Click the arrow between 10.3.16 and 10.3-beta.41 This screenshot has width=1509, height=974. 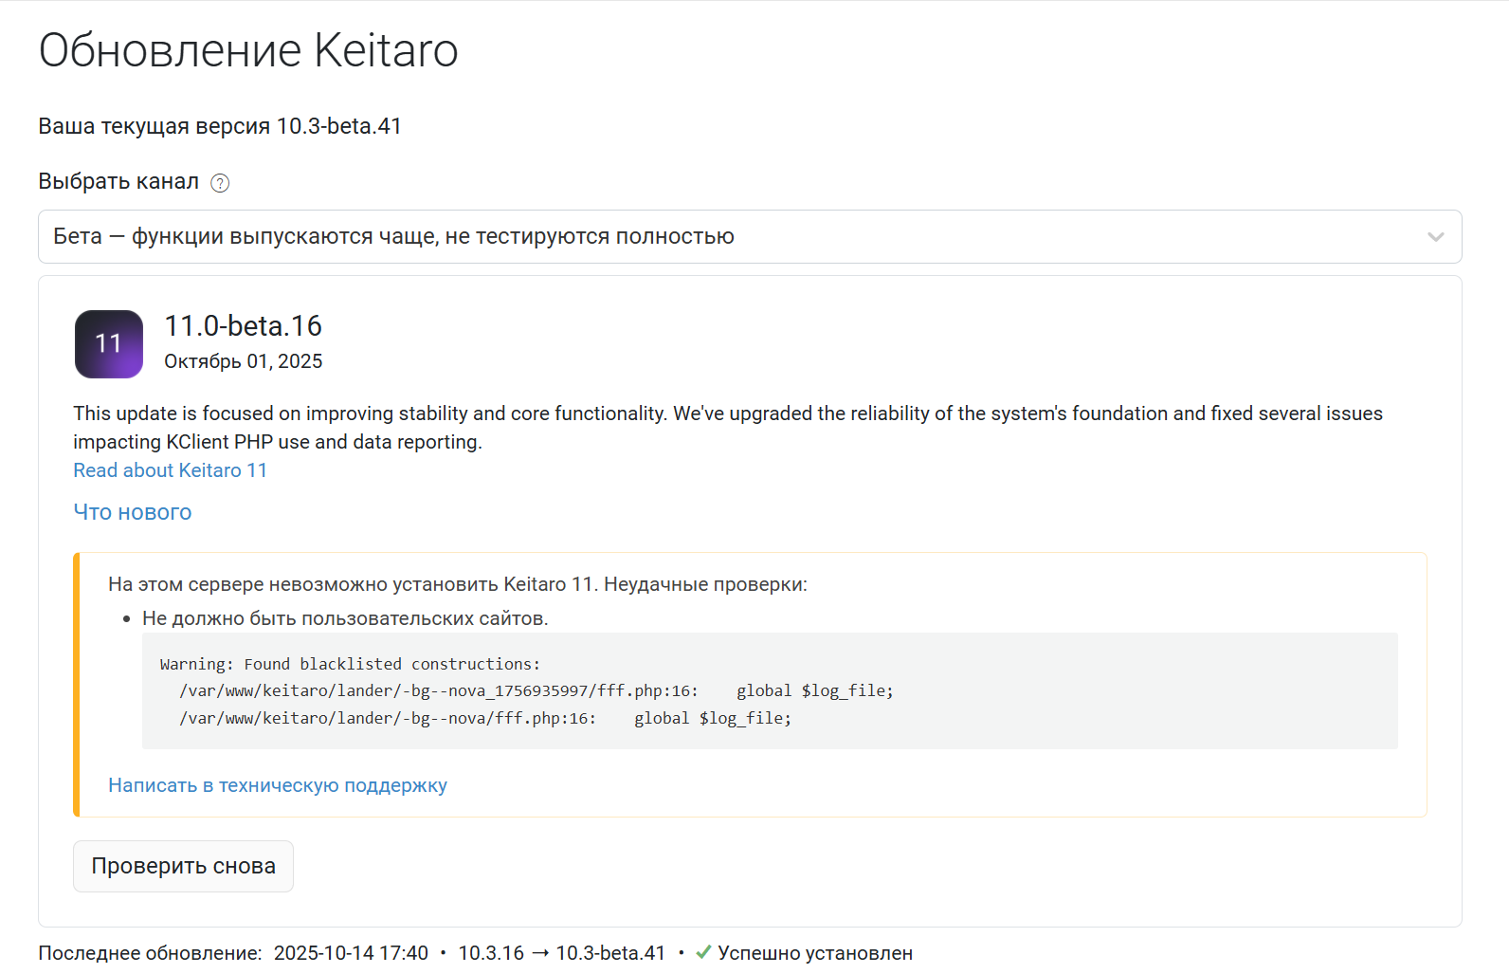[540, 953]
